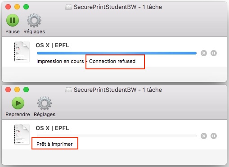Click the empty progress bar of bottom job
The width and height of the screenshot is (229, 167).
117,136
